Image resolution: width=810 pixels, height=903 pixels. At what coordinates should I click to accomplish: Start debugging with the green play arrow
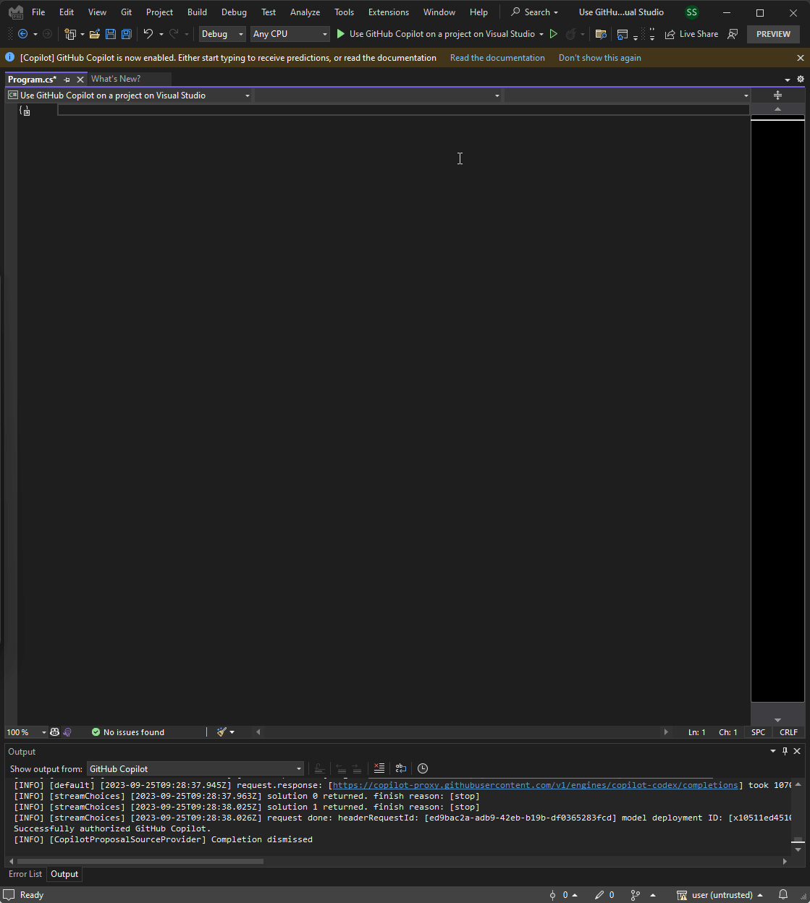(340, 34)
